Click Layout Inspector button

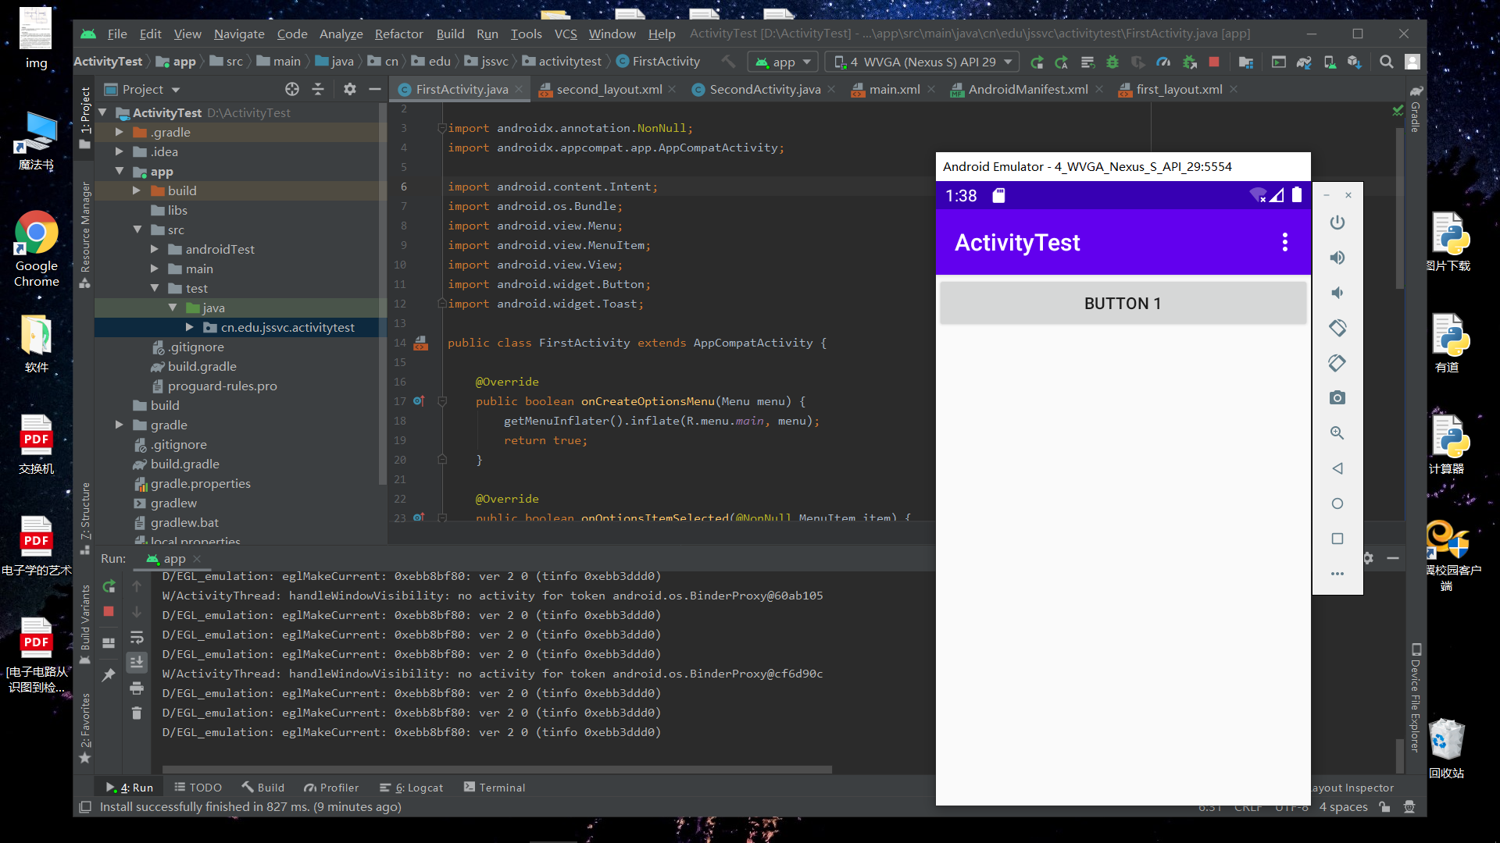pyautogui.click(x=1352, y=788)
